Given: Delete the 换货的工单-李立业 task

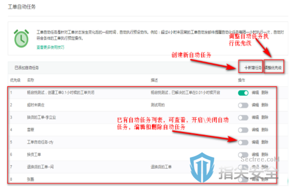Looking at the screenshot, I should (x=264, y=117).
